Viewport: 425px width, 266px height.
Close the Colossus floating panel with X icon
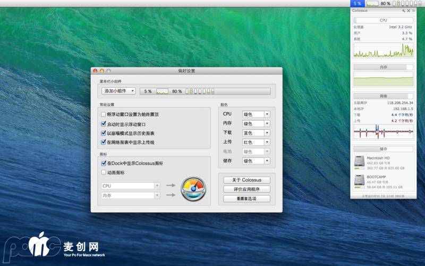pyautogui.click(x=409, y=11)
